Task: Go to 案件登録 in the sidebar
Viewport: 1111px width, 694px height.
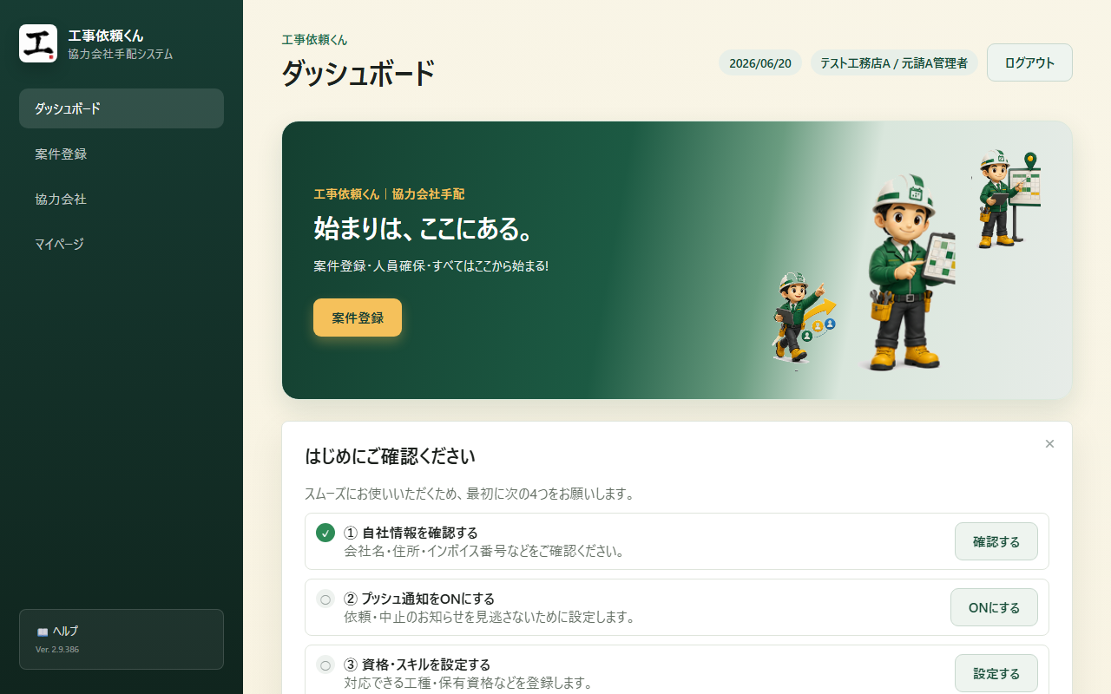Action: [122, 154]
